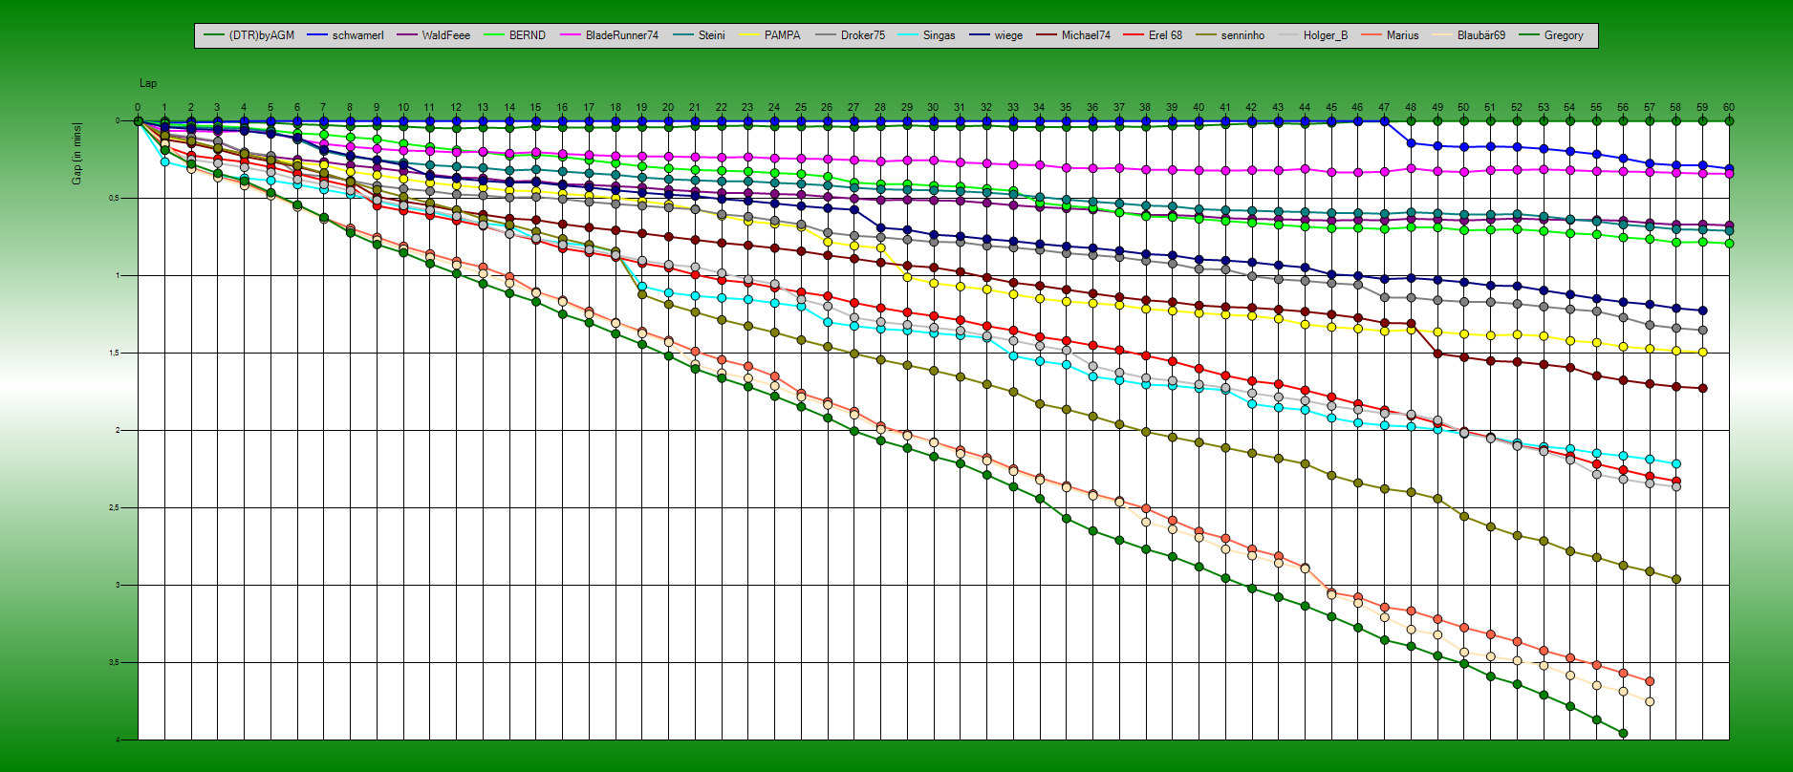Click lap number 15 on the axis

(x=535, y=108)
